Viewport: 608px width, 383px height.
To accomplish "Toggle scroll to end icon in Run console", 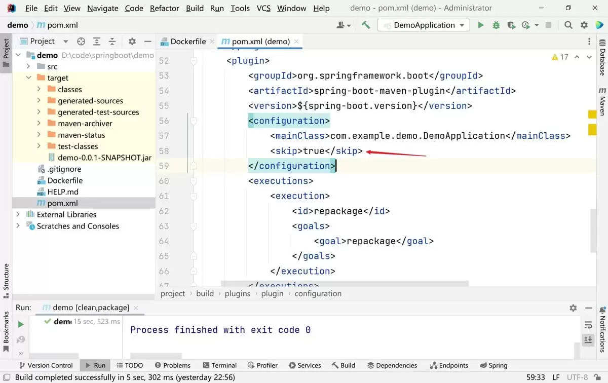I will tap(588, 339).
